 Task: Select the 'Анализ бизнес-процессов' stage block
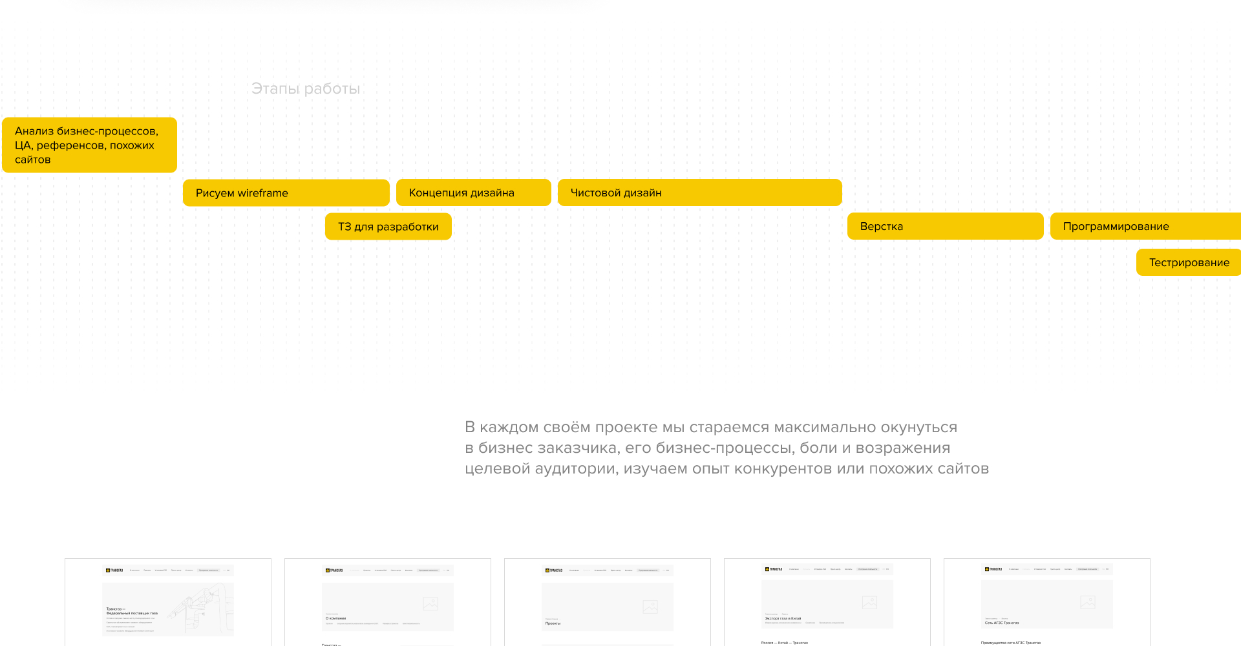point(89,145)
